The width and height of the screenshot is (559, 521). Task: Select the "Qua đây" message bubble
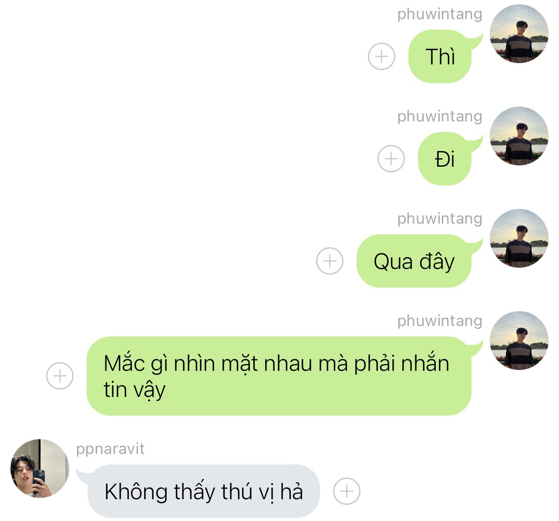414,261
